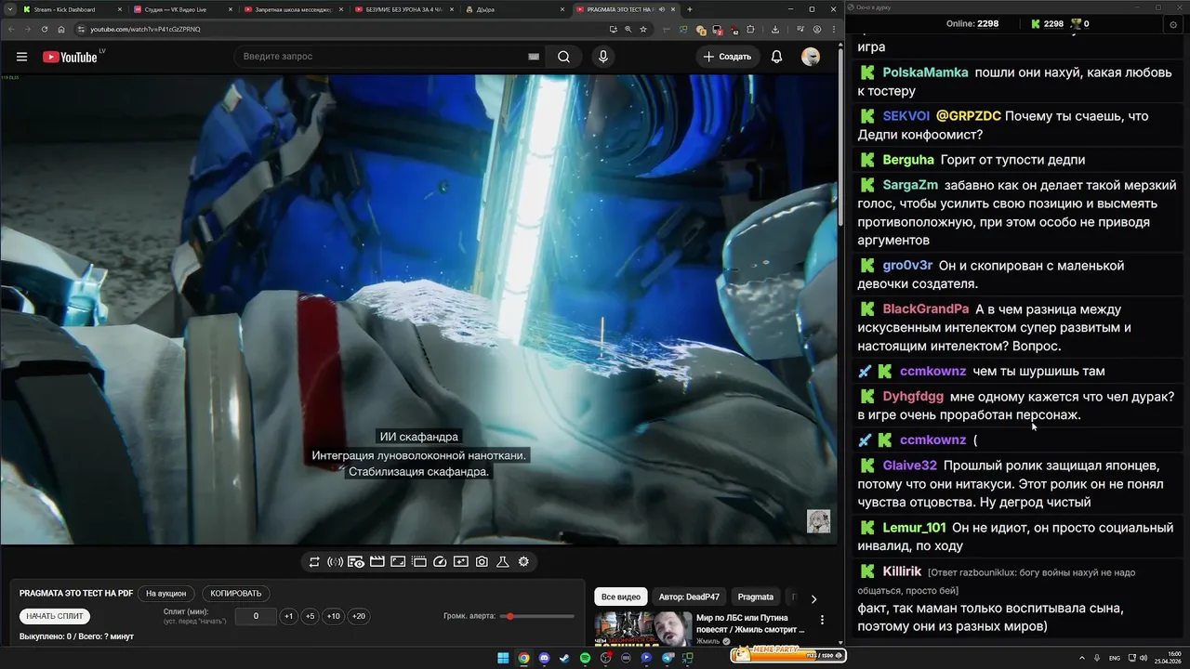The width and height of the screenshot is (1190, 669).
Task: Click the КОПИРОВАТЬ button
Action: click(236, 594)
